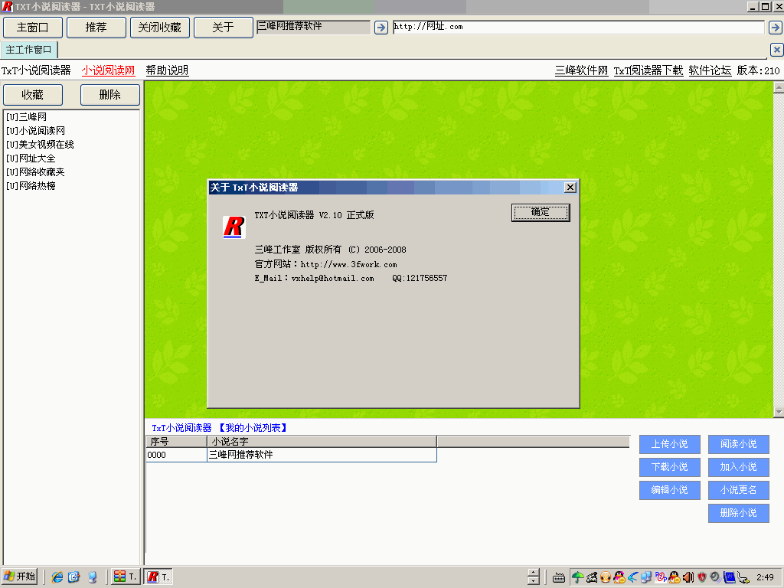This screenshot has height=588, width=784.
Task: Select [U]美女视频在线 in favorites list
Action: pos(40,145)
